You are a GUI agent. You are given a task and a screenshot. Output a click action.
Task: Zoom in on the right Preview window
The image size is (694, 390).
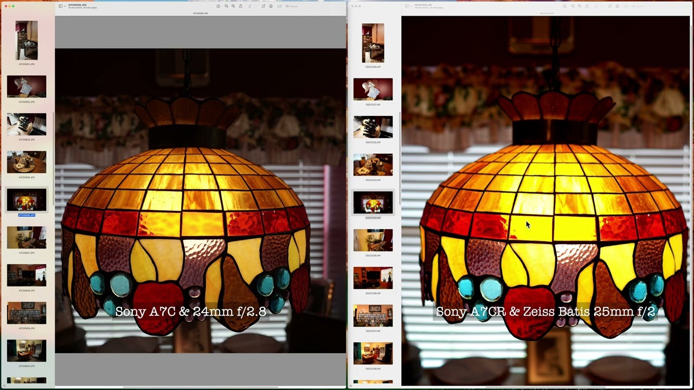(x=580, y=6)
